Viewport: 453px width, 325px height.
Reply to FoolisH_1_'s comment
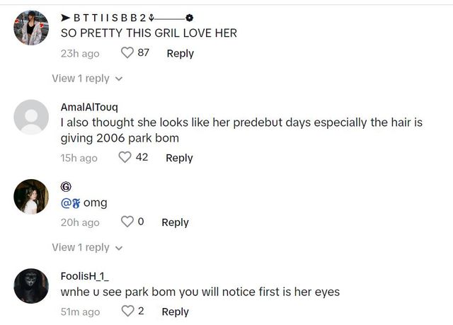pyautogui.click(x=175, y=312)
